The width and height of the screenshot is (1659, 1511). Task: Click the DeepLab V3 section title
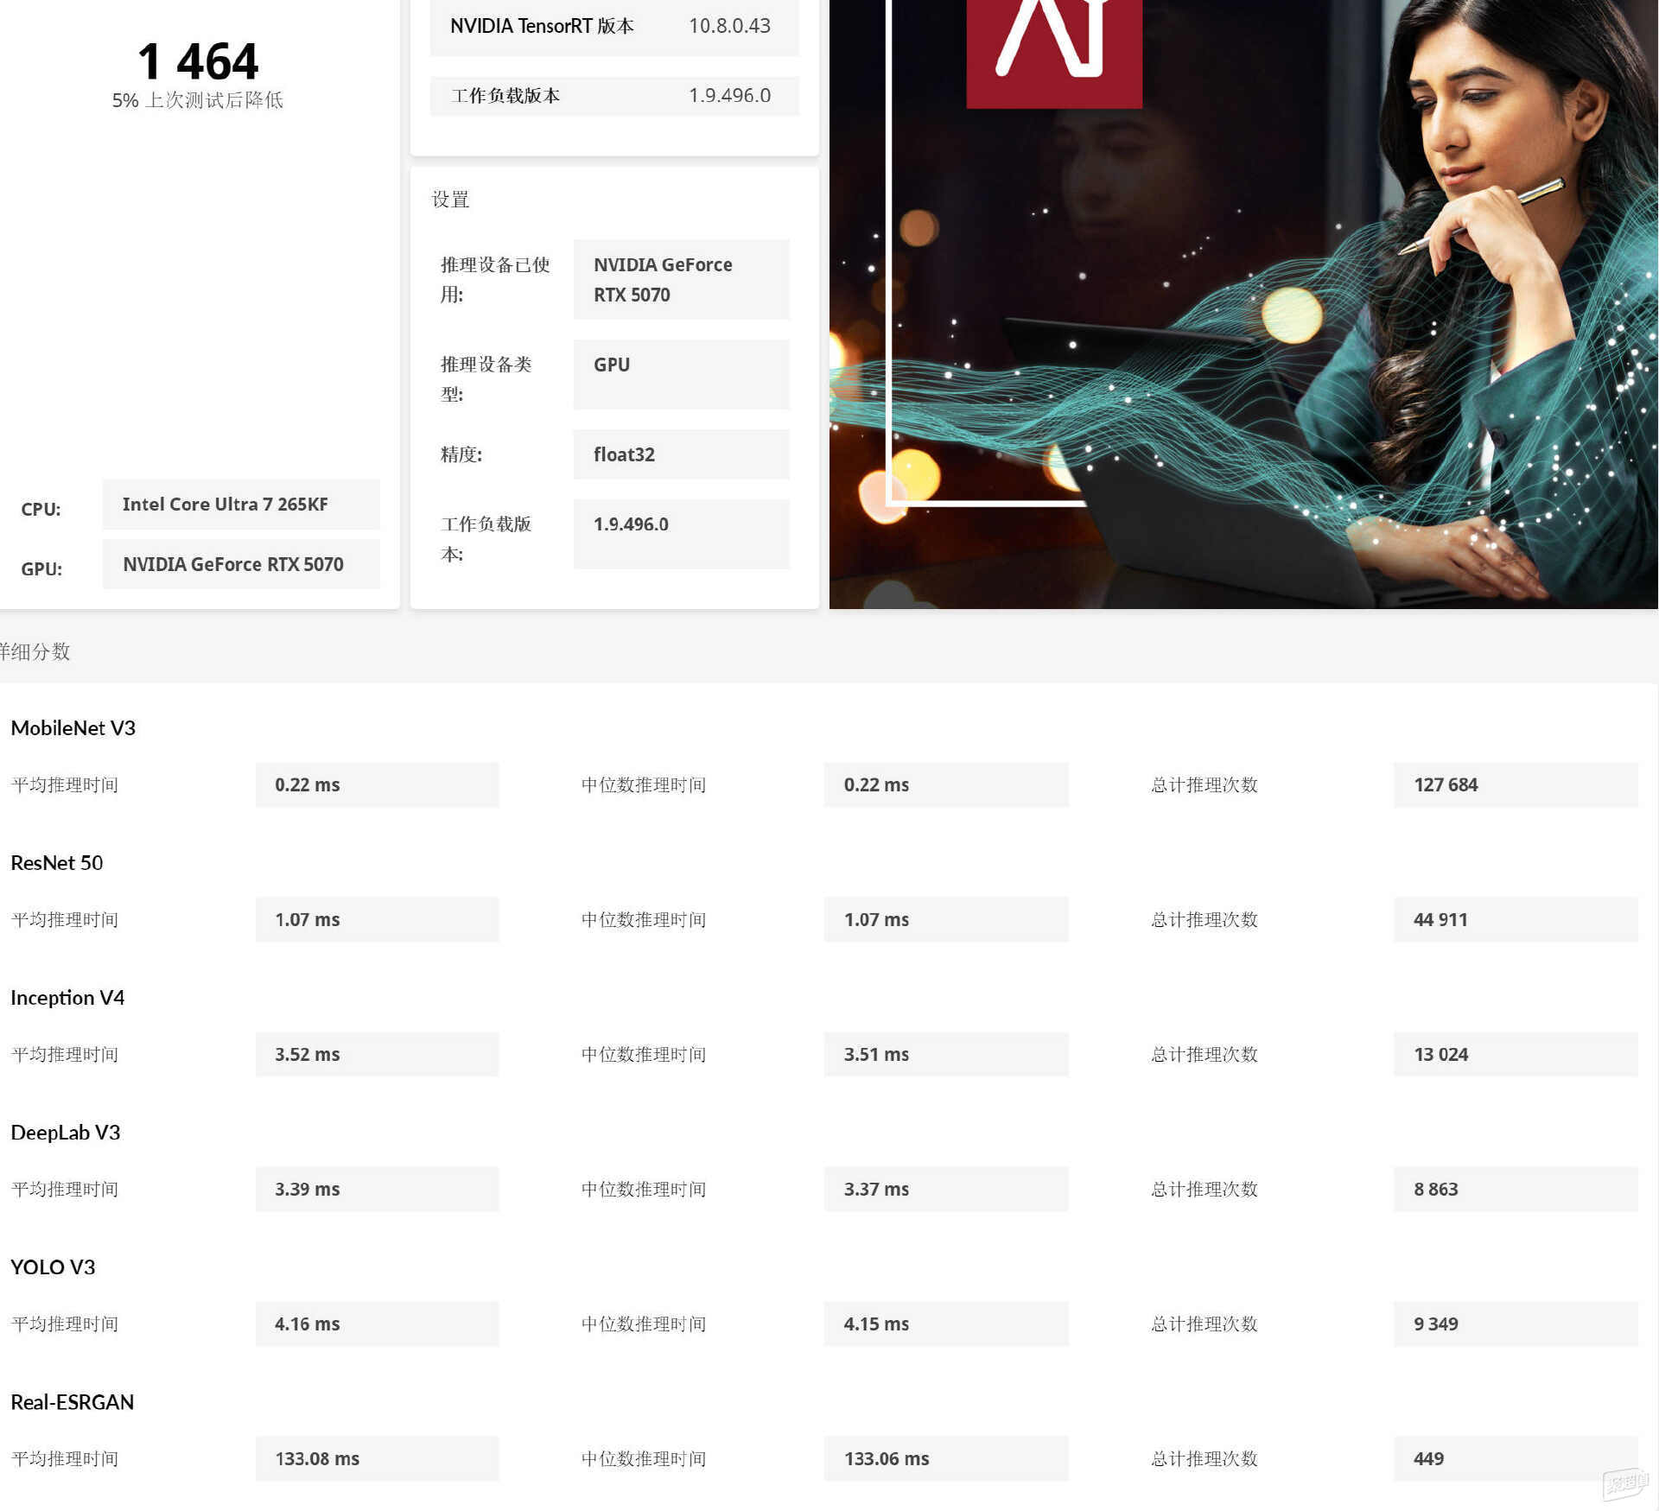click(x=66, y=1133)
